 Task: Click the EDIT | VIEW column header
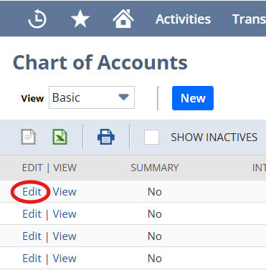coord(49,168)
